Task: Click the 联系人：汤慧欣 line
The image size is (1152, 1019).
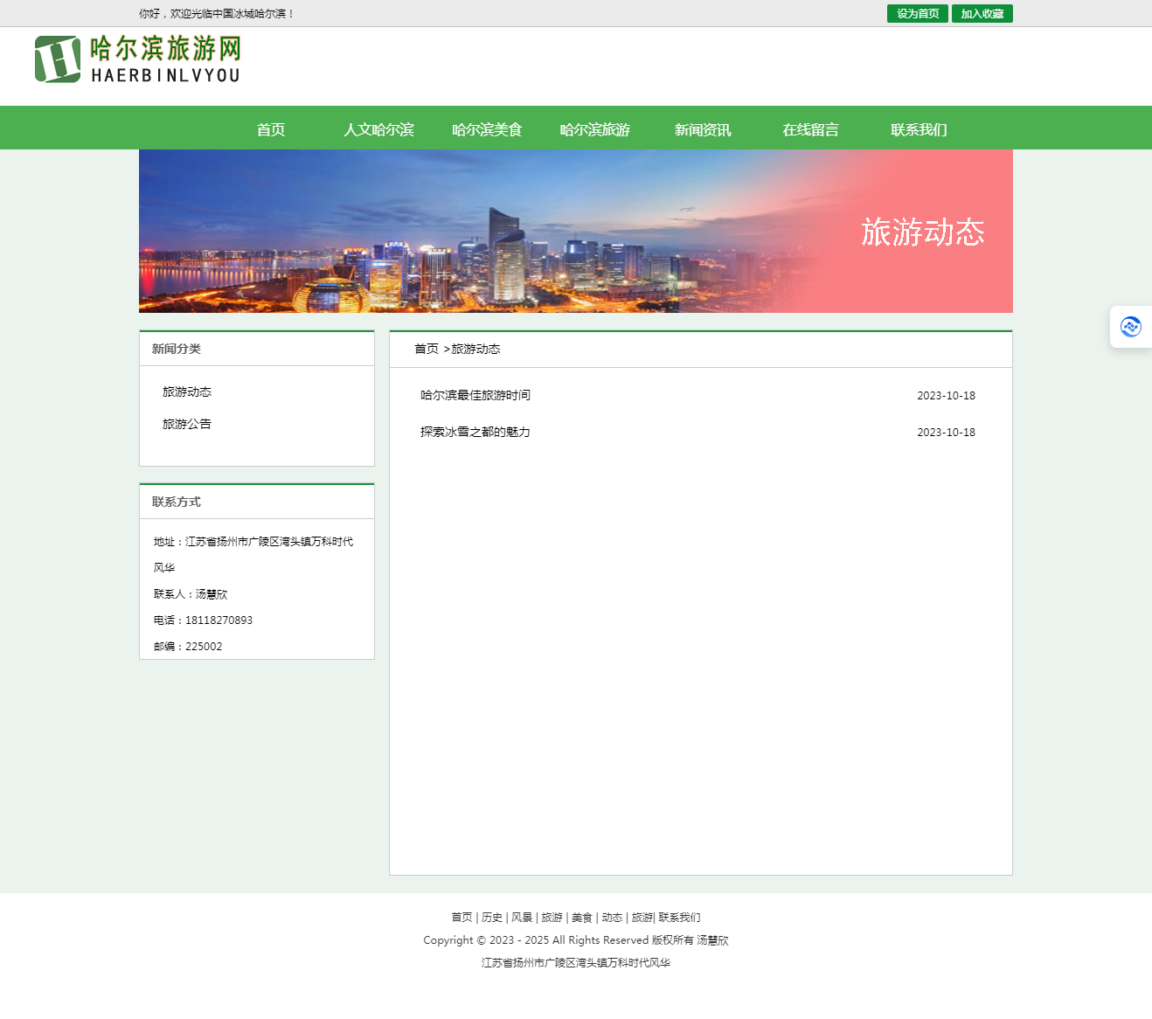Action: (x=191, y=594)
